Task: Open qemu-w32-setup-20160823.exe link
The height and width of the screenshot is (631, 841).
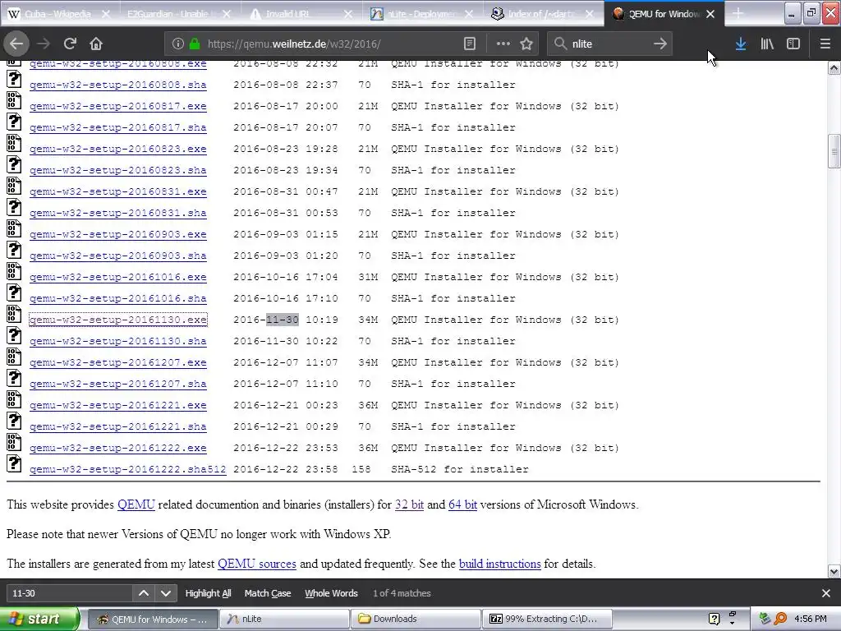Action: (118, 149)
